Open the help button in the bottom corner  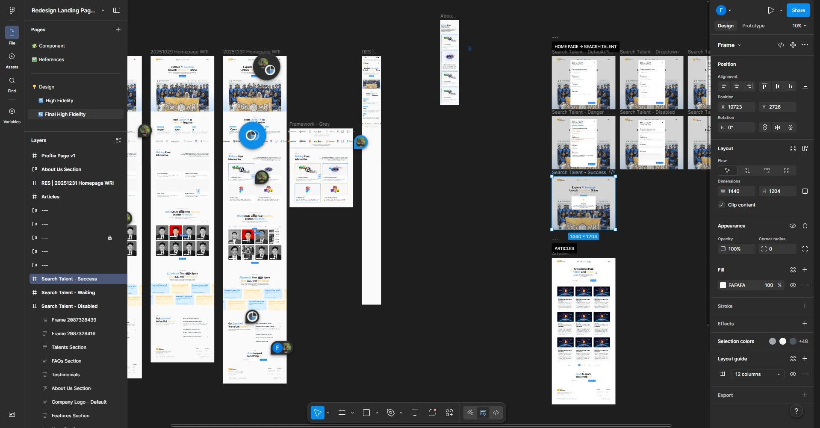(796, 410)
